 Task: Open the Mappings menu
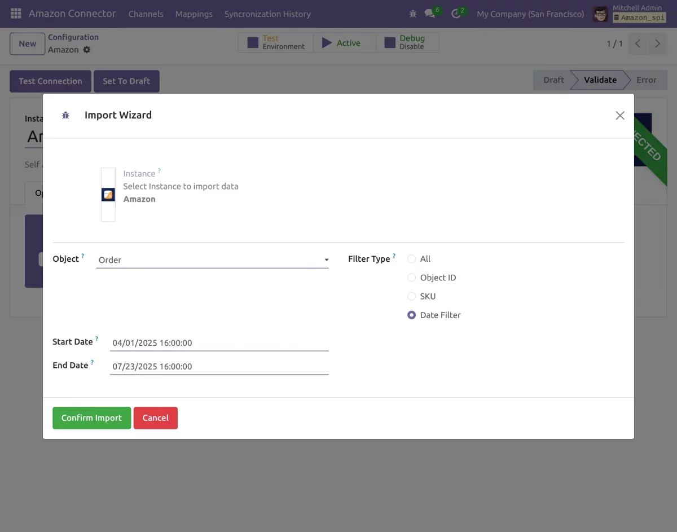pyautogui.click(x=194, y=14)
